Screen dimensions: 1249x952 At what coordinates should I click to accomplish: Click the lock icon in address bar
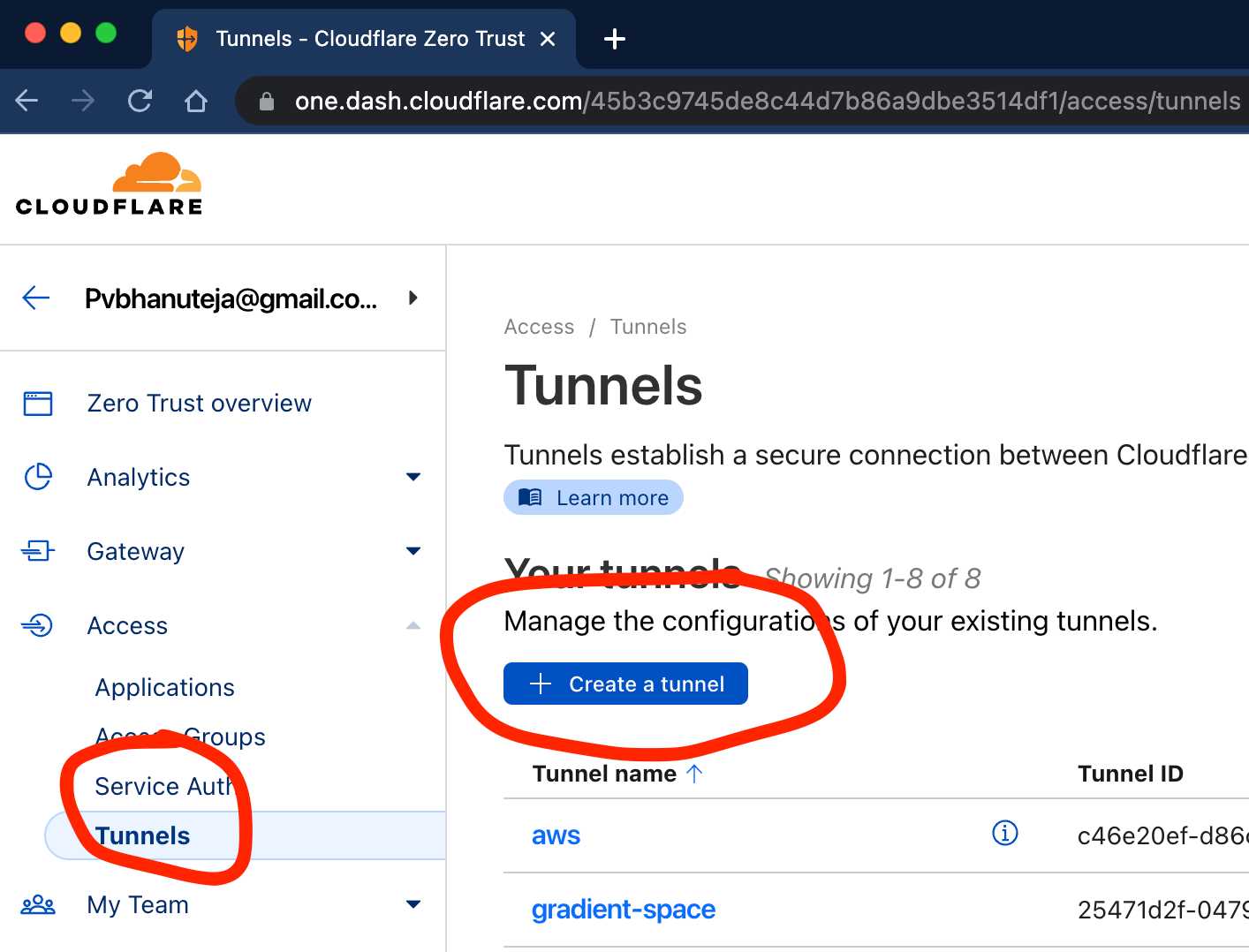[267, 102]
